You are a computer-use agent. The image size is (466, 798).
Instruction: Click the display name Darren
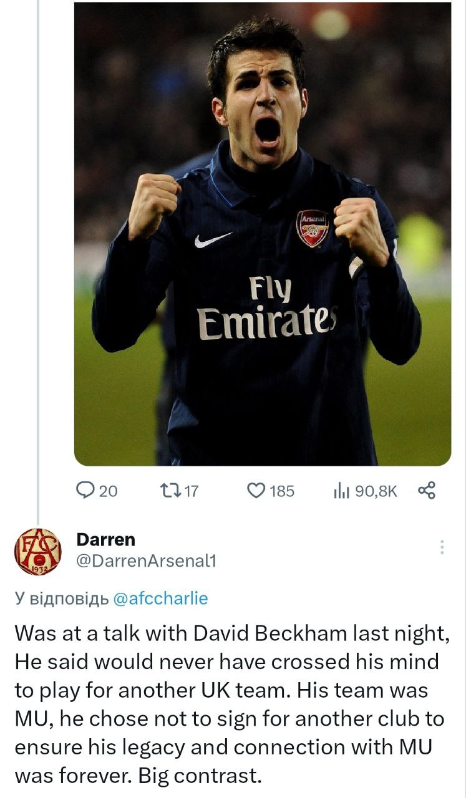105,539
